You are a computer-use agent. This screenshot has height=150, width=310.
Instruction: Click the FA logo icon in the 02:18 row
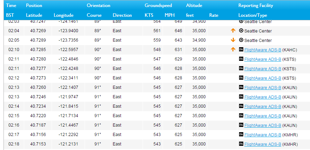[x=241, y=144]
